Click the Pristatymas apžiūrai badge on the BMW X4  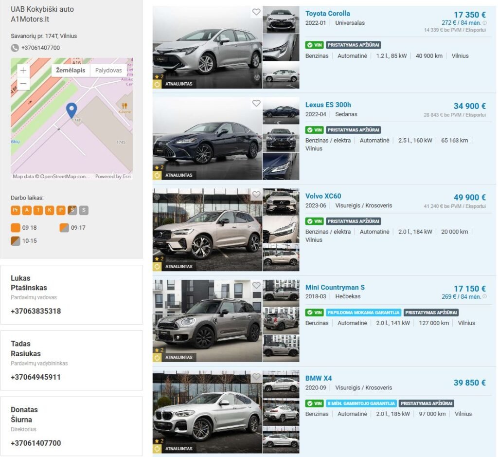pos(426,403)
